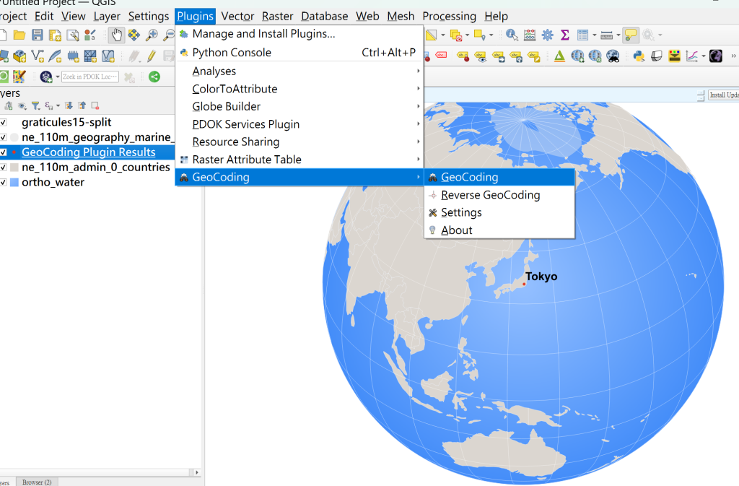739x486 pixels.
Task: Open the Processing Toolbox gear icon
Action: pyautogui.click(x=547, y=35)
